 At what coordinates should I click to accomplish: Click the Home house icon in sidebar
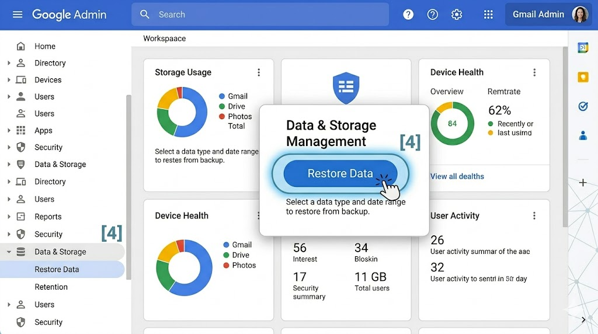pos(20,46)
